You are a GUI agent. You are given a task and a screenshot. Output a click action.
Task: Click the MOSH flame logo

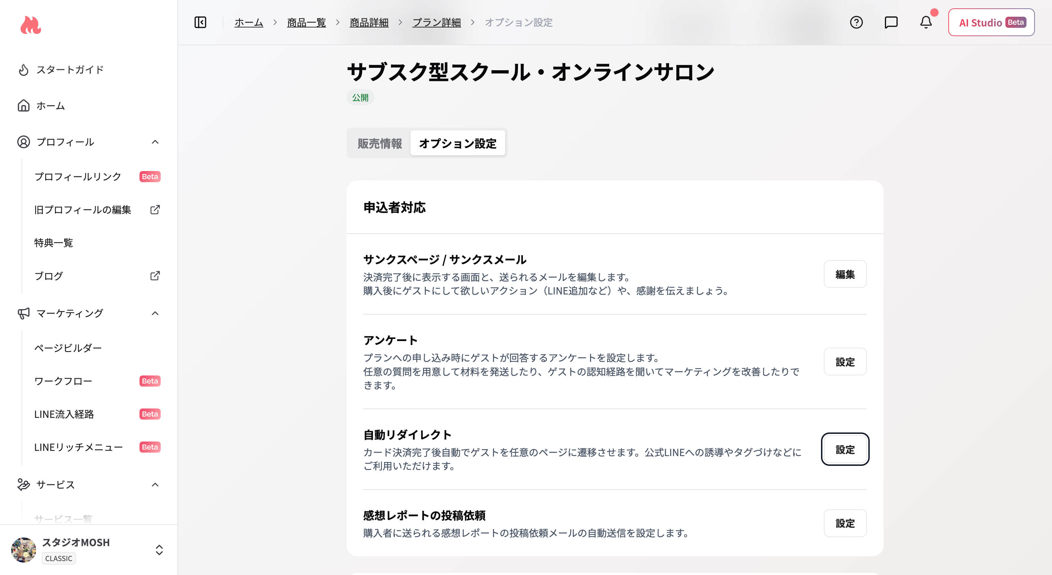point(31,25)
